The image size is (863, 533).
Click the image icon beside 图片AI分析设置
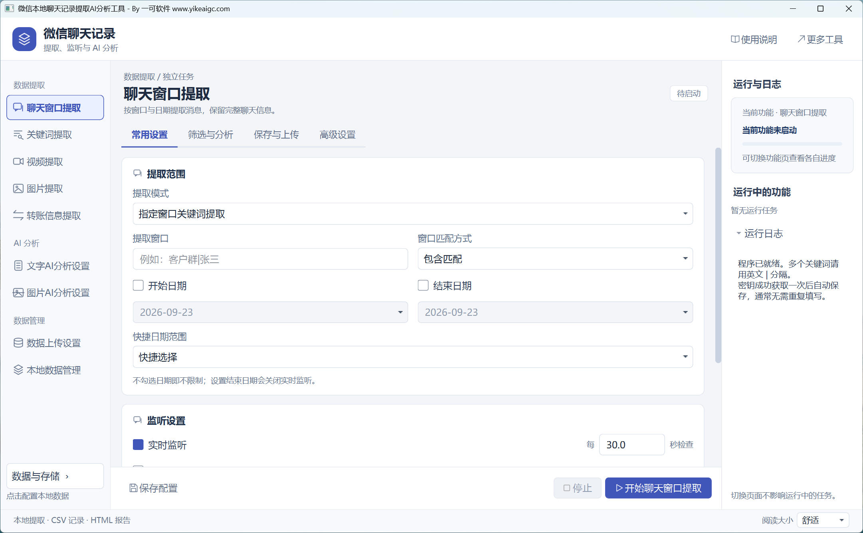pos(18,293)
